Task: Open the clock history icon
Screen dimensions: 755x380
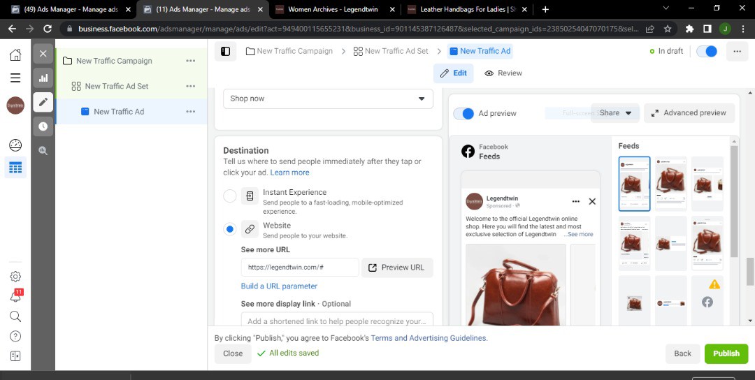Action: [43, 126]
